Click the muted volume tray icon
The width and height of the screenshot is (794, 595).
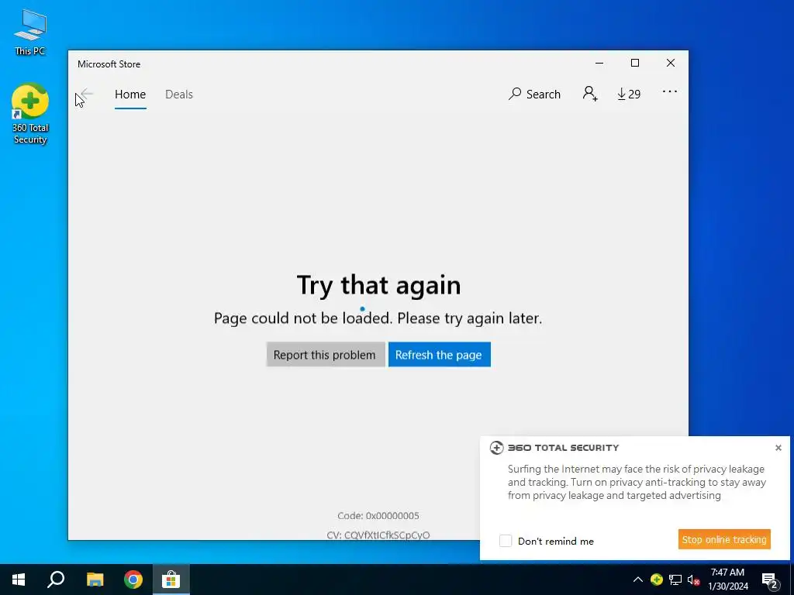pyautogui.click(x=694, y=580)
